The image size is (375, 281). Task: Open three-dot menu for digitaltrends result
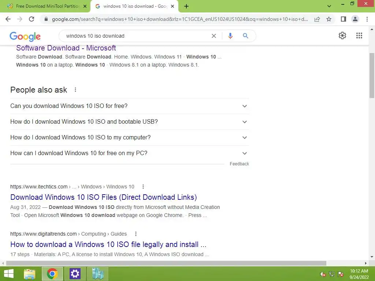(x=135, y=234)
